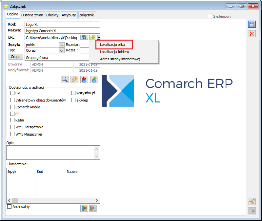Export file from database with green arrow icon
262x221 pixels.
click(94, 79)
